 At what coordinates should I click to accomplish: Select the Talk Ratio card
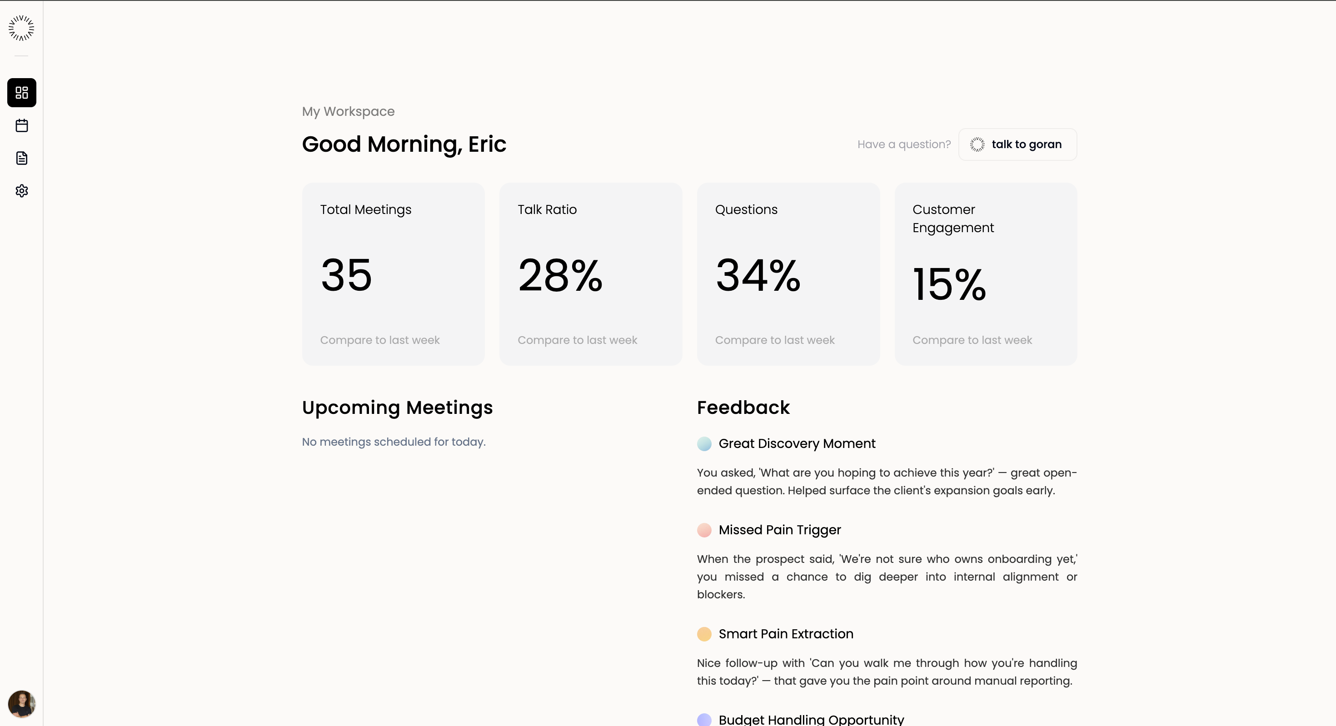(x=590, y=274)
